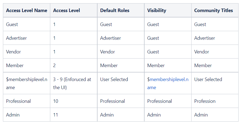The image size is (241, 124).
Task: Select the access level 10 cell
Action: coord(56,101)
